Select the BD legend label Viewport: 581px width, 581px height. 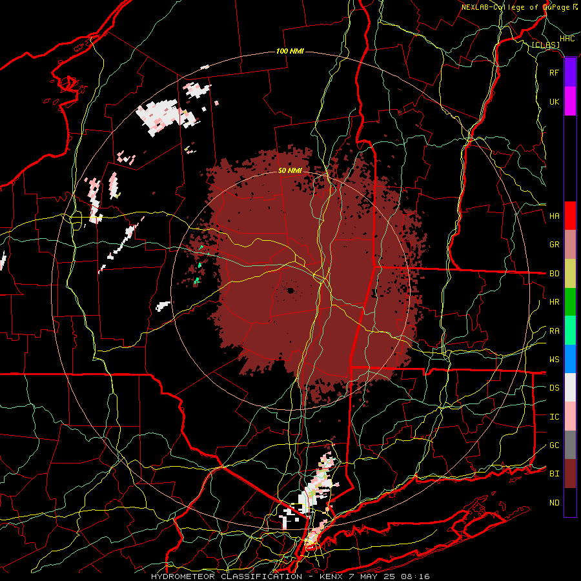(x=554, y=274)
